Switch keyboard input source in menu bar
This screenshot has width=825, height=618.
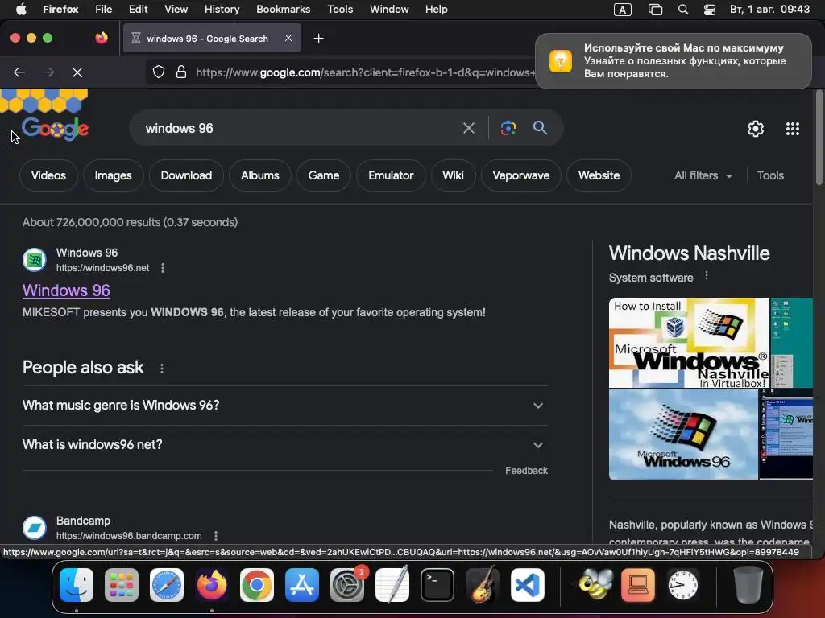point(623,10)
